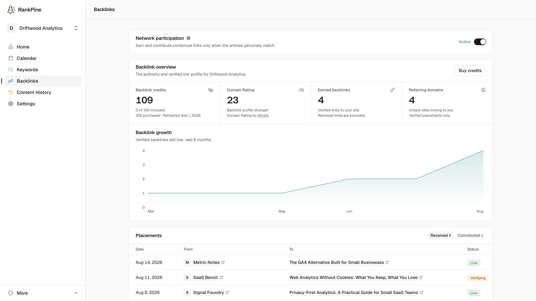Select the Received placements tab
This screenshot has height=301, width=536.
pyautogui.click(x=441, y=235)
